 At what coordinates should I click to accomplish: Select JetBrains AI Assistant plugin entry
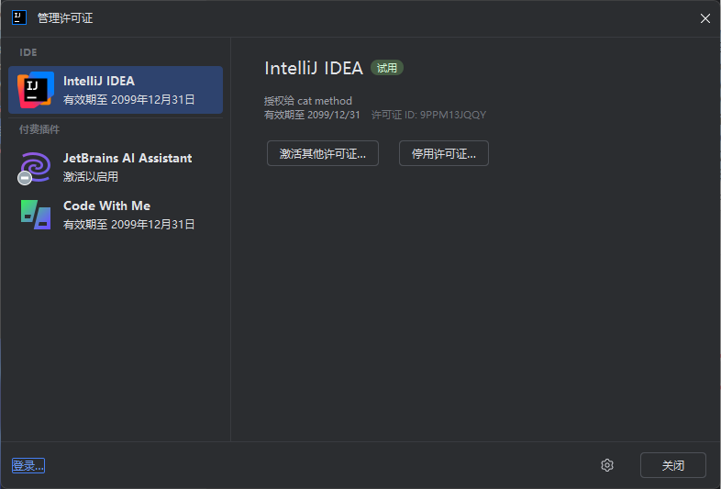[x=116, y=167]
